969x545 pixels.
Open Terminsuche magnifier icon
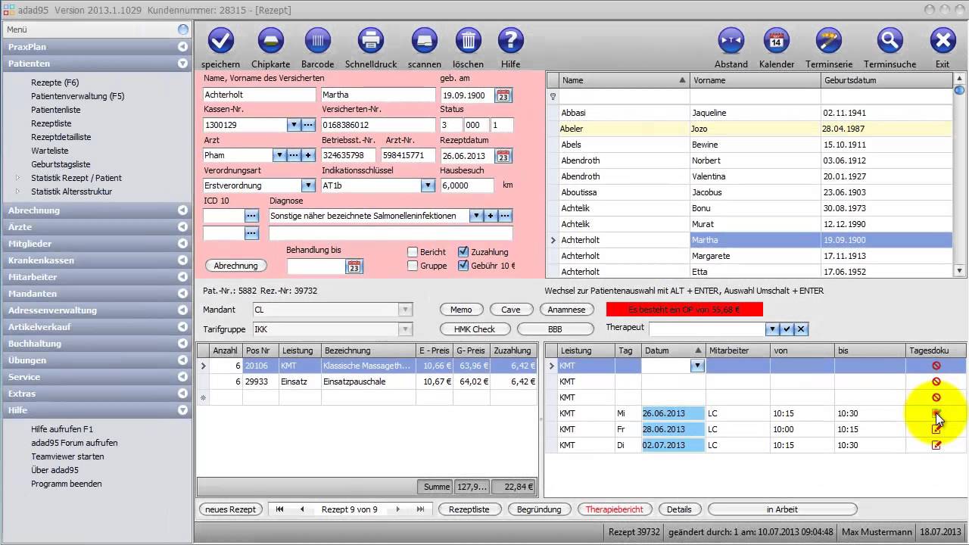point(890,41)
